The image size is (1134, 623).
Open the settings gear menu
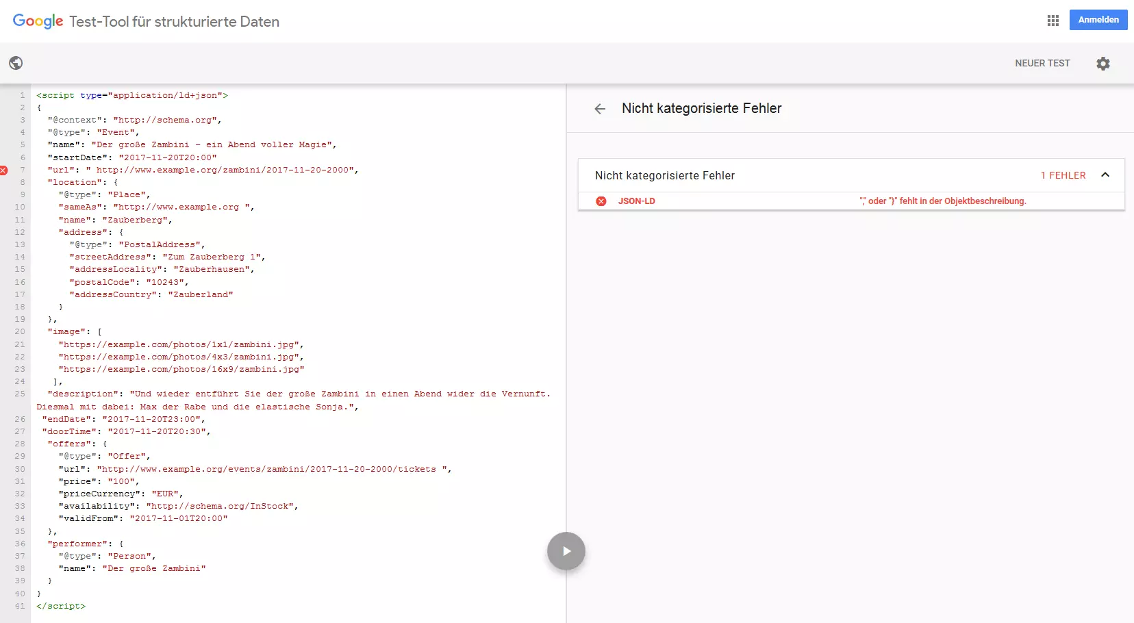pyautogui.click(x=1102, y=64)
